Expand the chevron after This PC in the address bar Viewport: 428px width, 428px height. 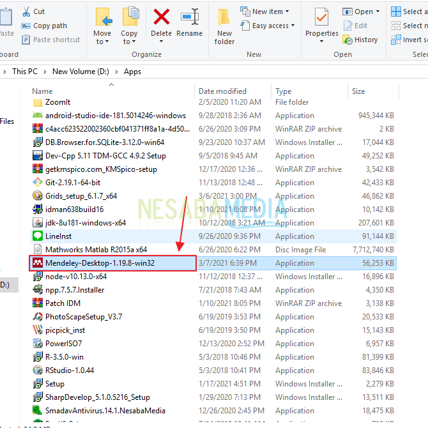pyautogui.click(x=45, y=72)
